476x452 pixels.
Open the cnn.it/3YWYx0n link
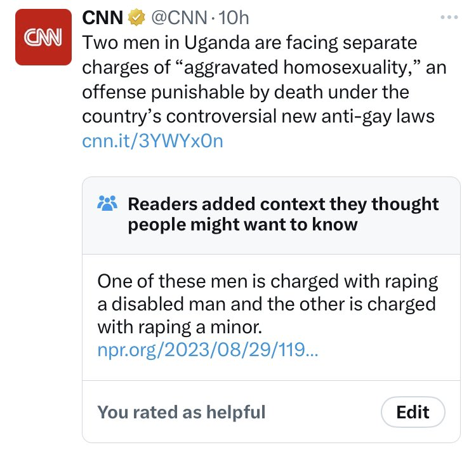pos(152,141)
